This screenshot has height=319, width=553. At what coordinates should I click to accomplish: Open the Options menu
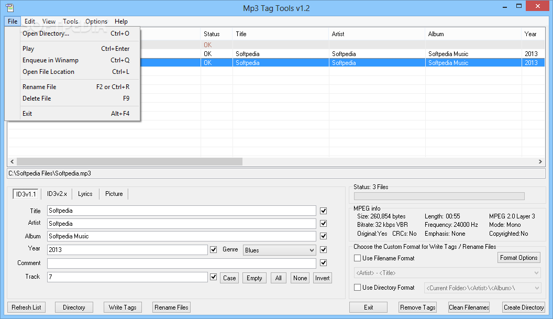[x=96, y=21]
